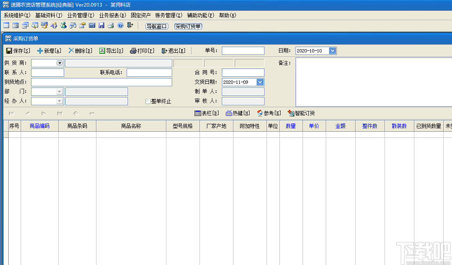Jump to last record navigation arrow
The height and width of the screenshot is (265, 452).
pyautogui.click(x=60, y=114)
